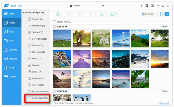Open the Animated (11) album

(x=36, y=65)
